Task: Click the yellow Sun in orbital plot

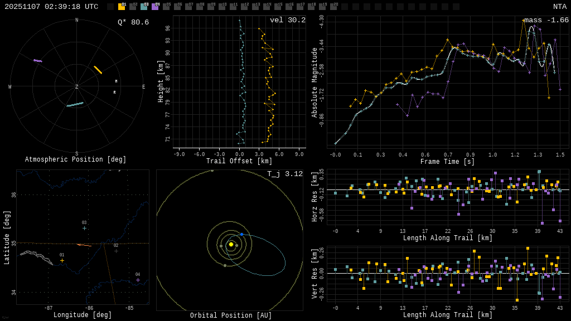Action: [231, 244]
